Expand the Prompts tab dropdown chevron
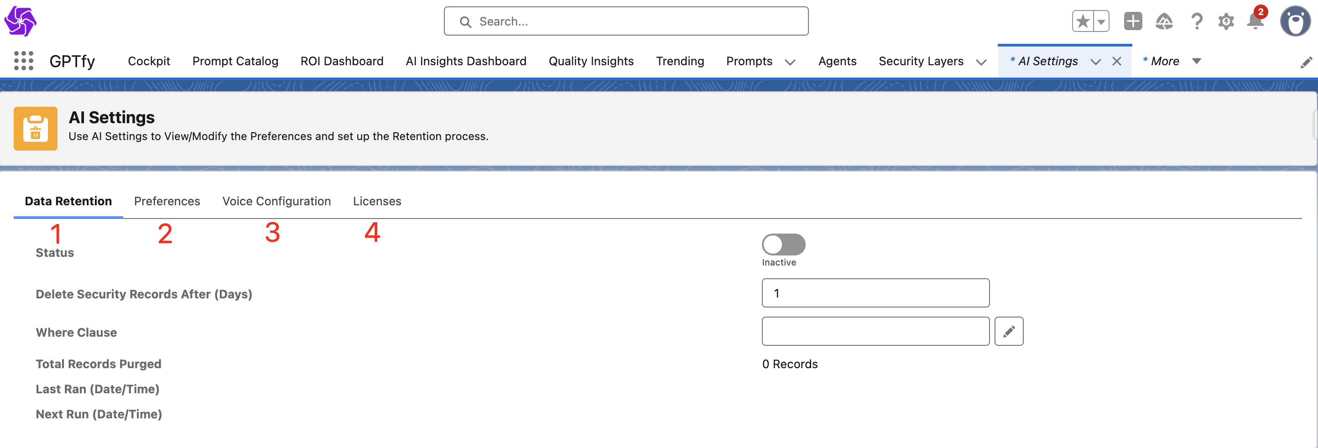 tap(790, 62)
